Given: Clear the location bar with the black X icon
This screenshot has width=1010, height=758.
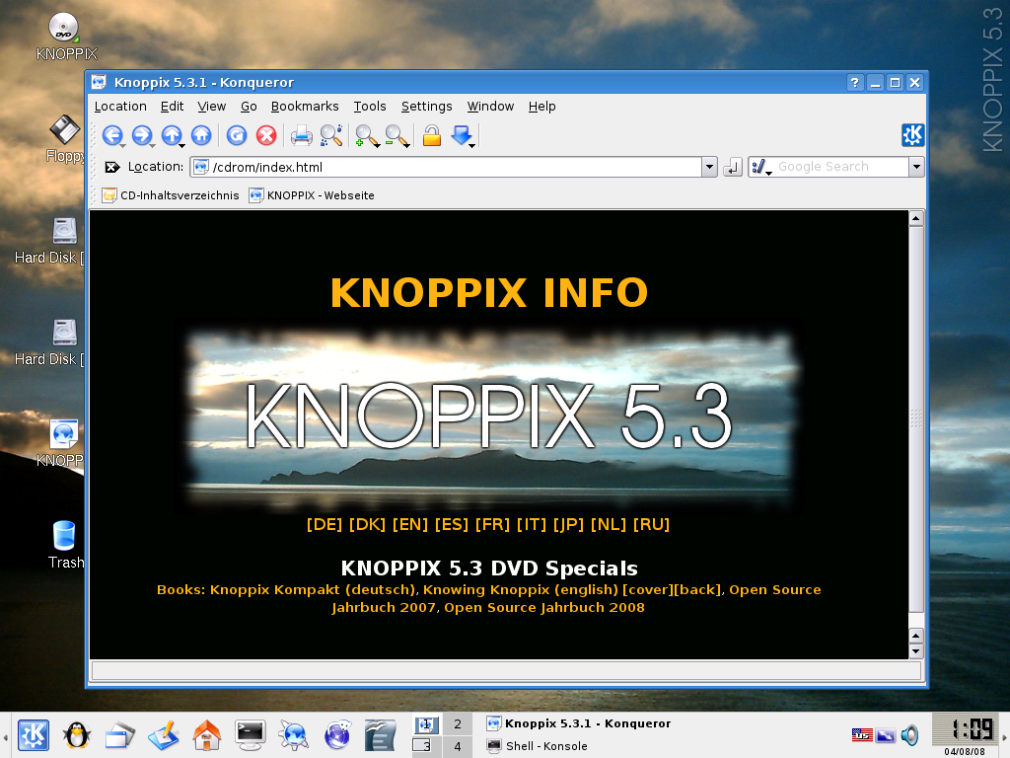Looking at the screenshot, I should coord(112,167).
